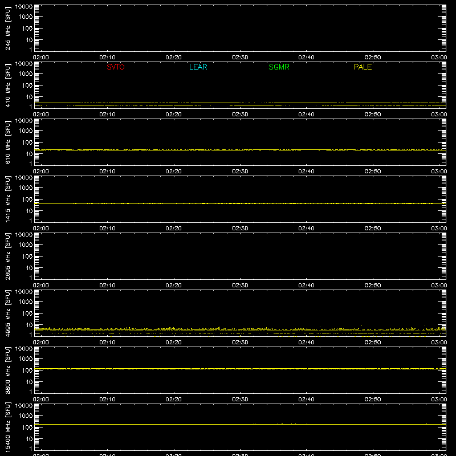Select the 8800 MHz [SFU] axis title

(7, 370)
